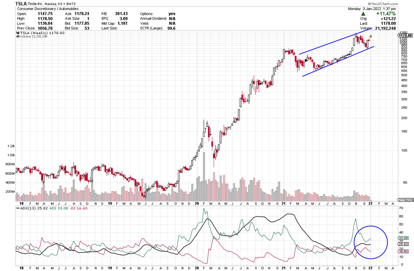Click the 'Tesla Inc.' company name
The image size is (414, 271).
point(35,4)
